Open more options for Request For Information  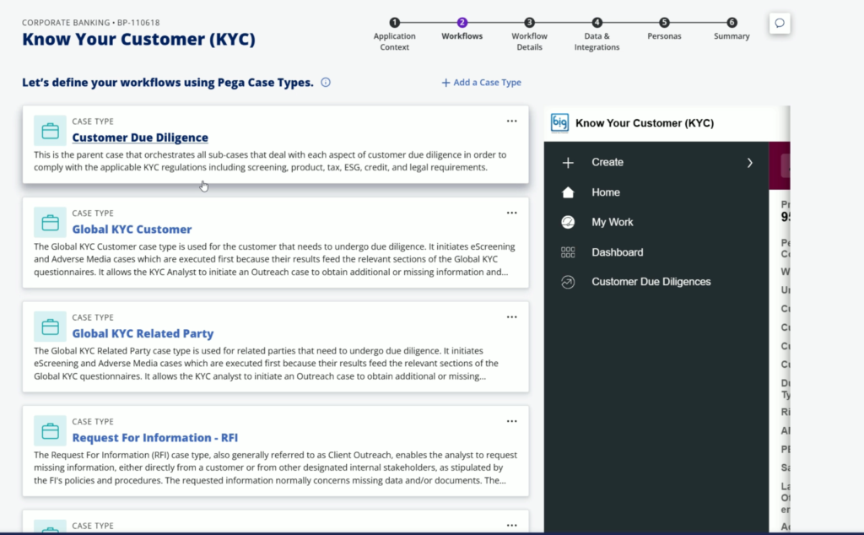point(512,421)
